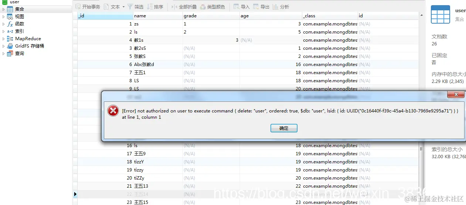
Task: Select the 查询 (queries) tree node
Action: pos(20,53)
